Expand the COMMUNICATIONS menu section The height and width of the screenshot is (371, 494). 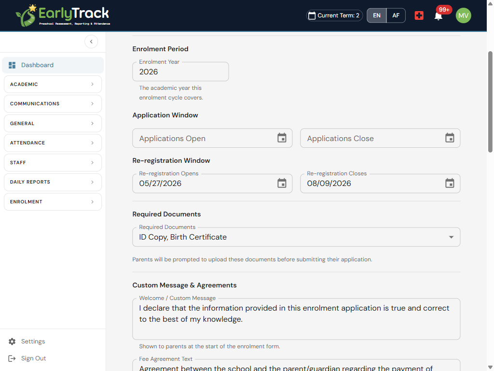click(x=53, y=104)
